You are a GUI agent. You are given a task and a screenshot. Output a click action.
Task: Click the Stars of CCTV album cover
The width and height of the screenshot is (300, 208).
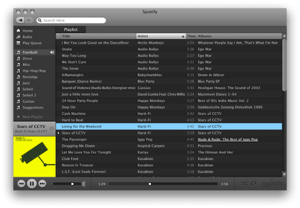click(34, 156)
